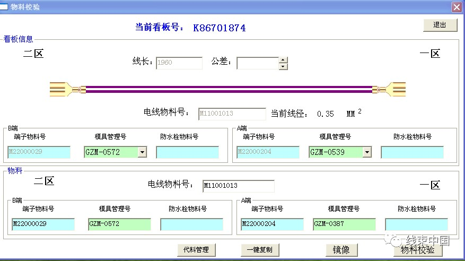Click the 公差 tolerance input field
The image size is (465, 261).
[x=258, y=63]
